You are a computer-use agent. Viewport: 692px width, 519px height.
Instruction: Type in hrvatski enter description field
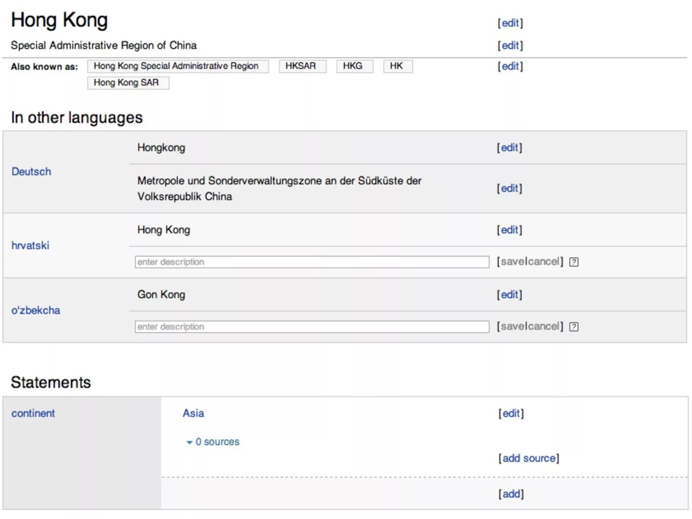click(x=311, y=262)
